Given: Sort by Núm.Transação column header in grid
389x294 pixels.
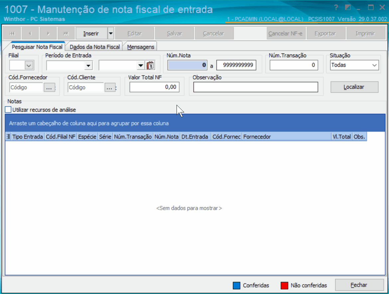Looking at the screenshot, I should (133, 137).
